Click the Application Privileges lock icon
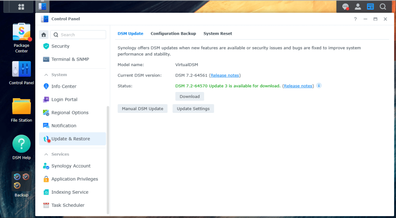Image resolution: width=396 pixels, height=218 pixels. click(x=46, y=179)
